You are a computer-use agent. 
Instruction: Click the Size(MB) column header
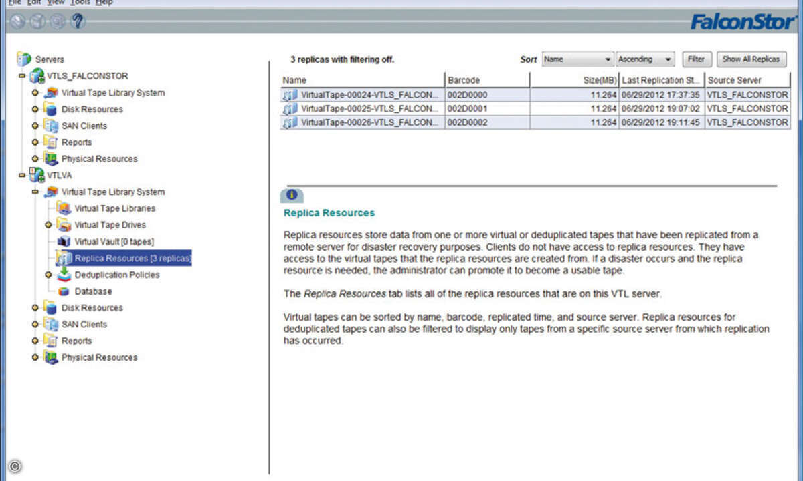[x=574, y=80]
